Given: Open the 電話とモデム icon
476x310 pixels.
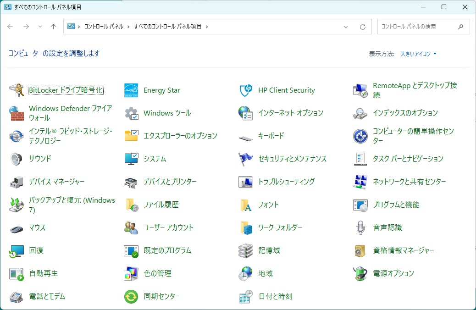Looking at the screenshot, I should [17, 296].
